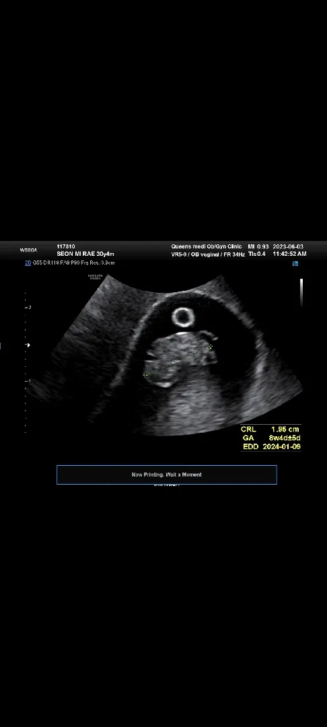Image resolution: width=327 pixels, height=727 pixels.
Task: Click the small blue icon below the timestamp
Action: (x=295, y=263)
